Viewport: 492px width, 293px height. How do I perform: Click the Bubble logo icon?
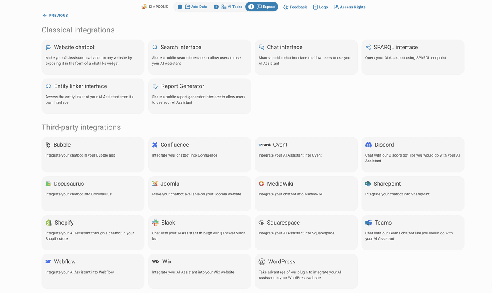(x=48, y=145)
